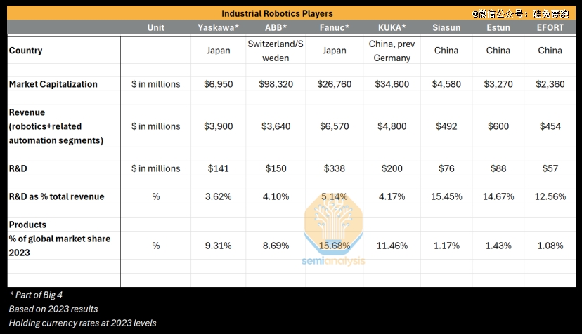Select the Fanuc* column header
The height and width of the screenshot is (334, 582).
click(x=335, y=28)
